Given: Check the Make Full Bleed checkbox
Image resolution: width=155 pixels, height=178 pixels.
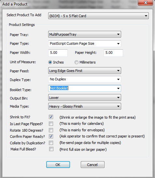Looking at the screenshot, I should [51, 149].
